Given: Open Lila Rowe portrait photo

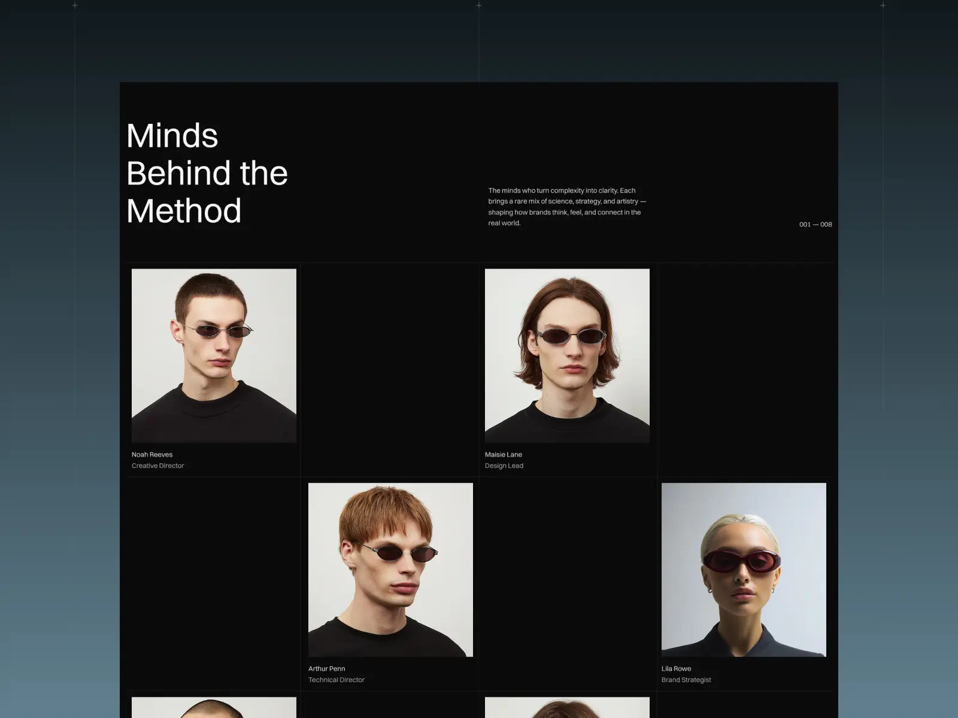Looking at the screenshot, I should (744, 570).
